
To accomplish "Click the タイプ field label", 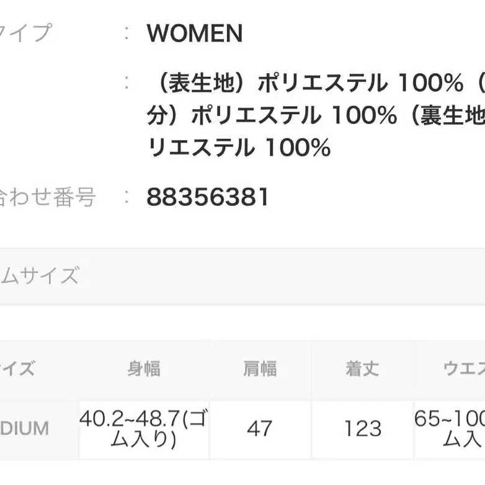I will click(x=25, y=33).
